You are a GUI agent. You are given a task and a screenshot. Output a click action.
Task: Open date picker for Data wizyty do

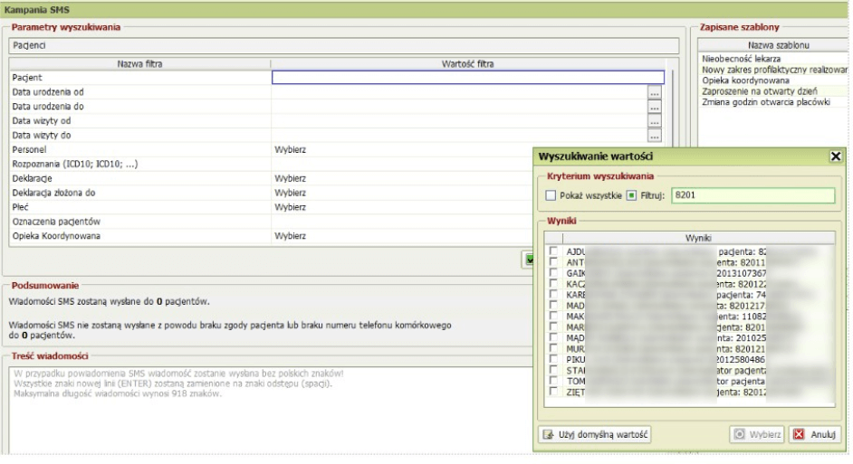pyautogui.click(x=655, y=136)
